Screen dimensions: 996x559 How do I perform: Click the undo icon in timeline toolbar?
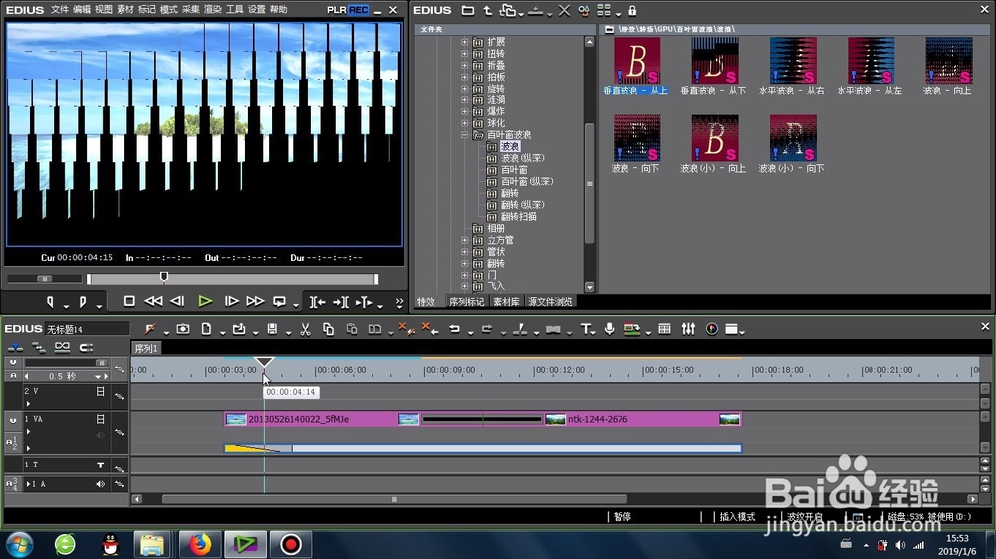(x=455, y=329)
